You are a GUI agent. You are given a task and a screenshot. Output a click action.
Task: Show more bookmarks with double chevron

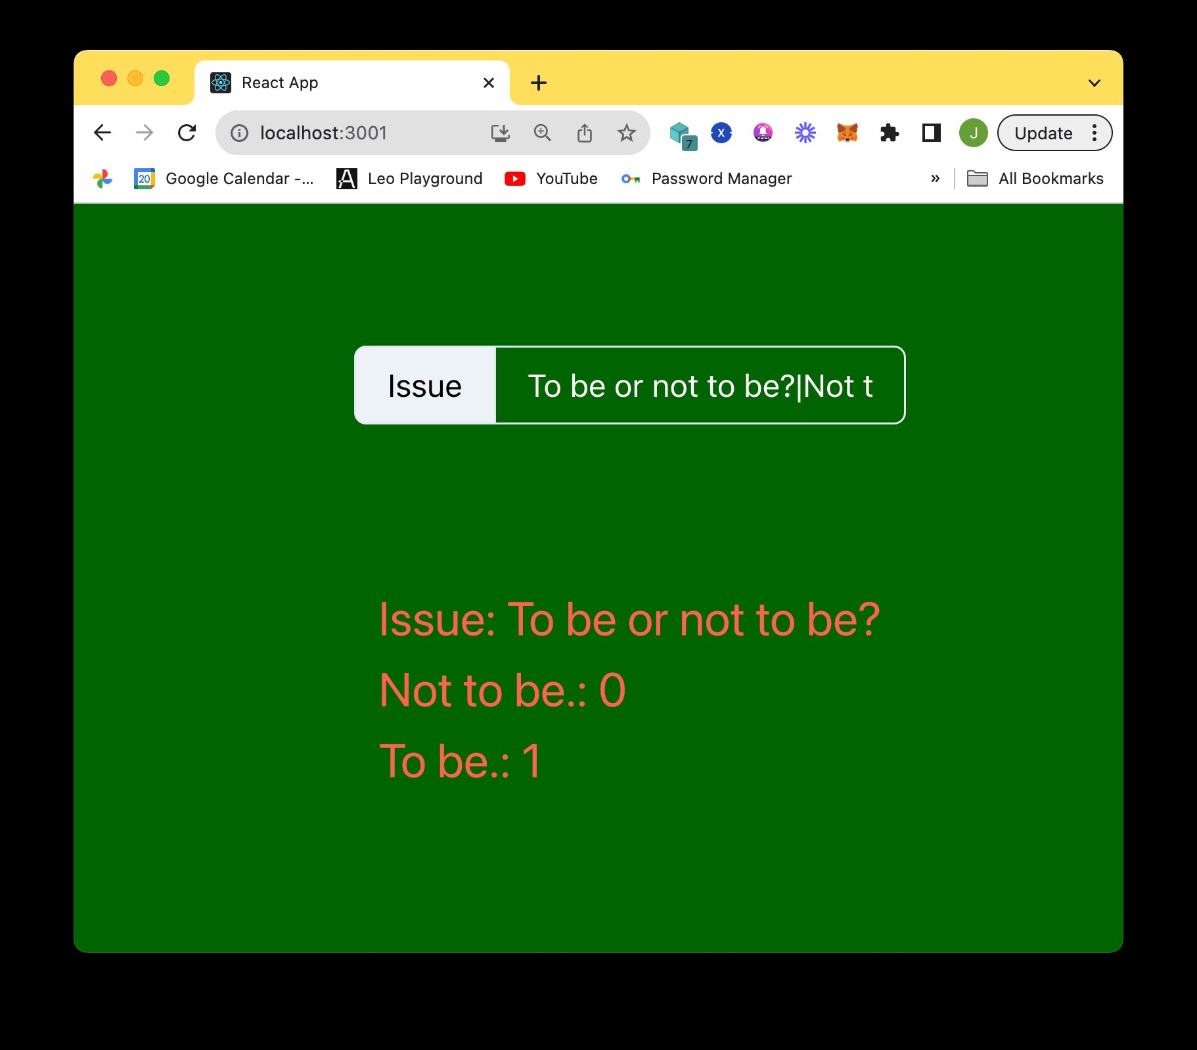(936, 179)
